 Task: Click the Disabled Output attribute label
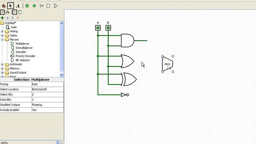pos(10,105)
